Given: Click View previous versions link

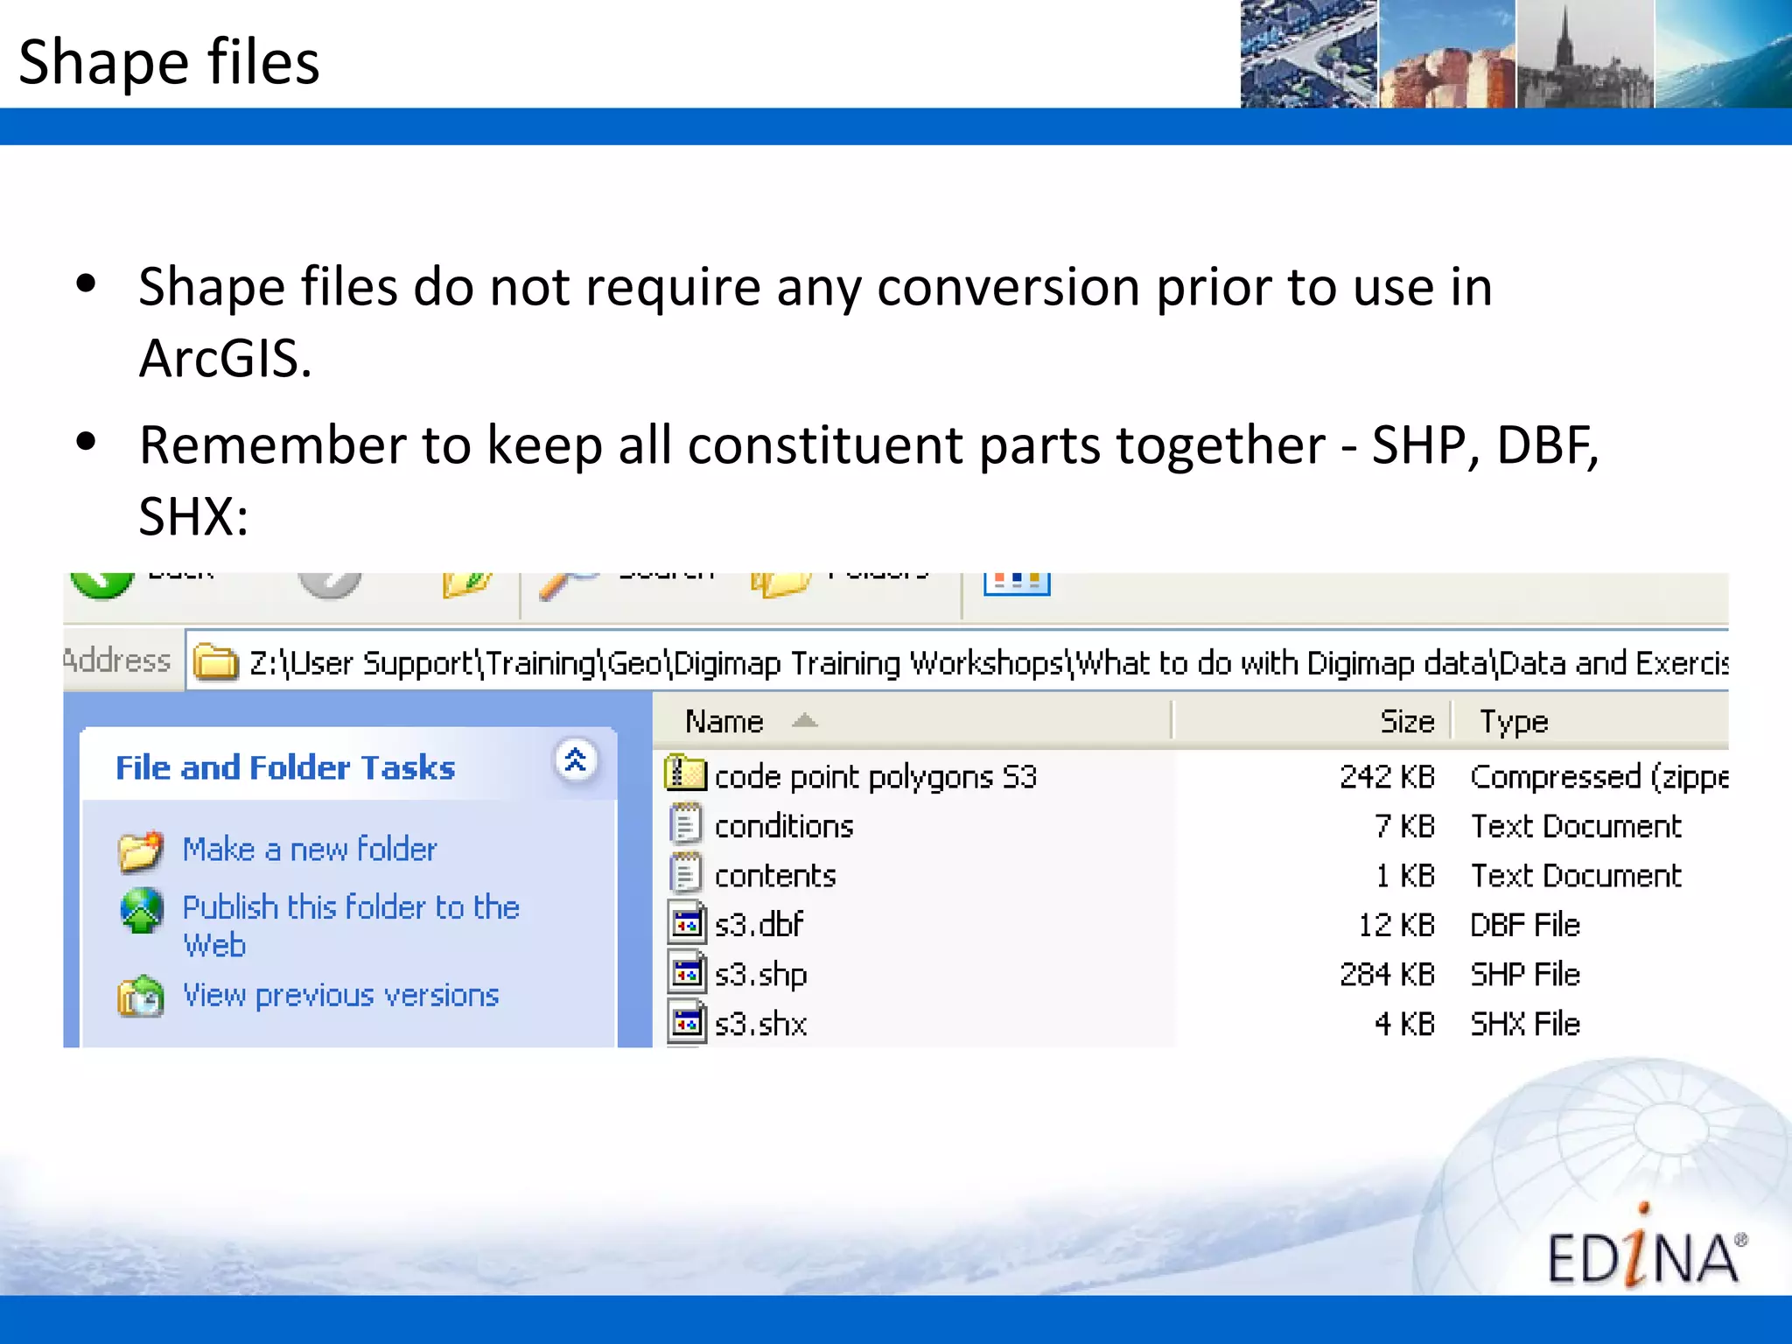Looking at the screenshot, I should (340, 995).
